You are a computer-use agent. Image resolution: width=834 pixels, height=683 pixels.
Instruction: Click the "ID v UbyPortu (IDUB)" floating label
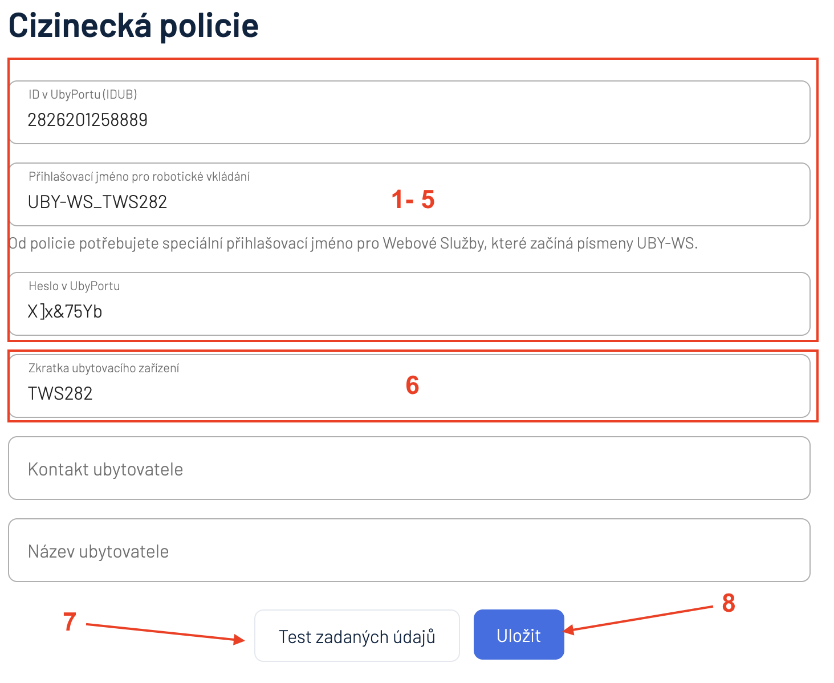[x=83, y=95]
